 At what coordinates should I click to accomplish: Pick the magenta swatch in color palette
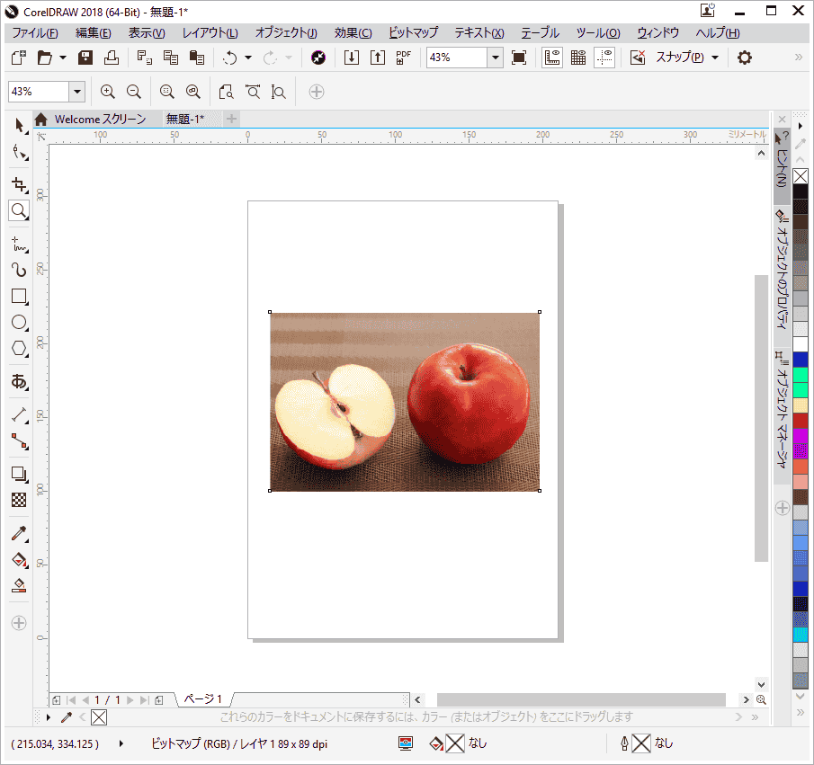800,436
